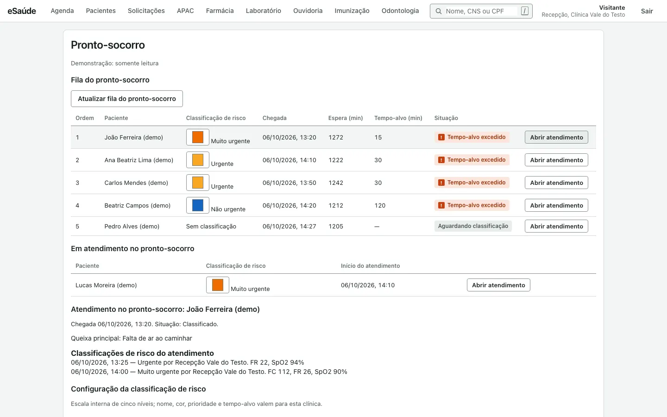
Task: Click the slash shortcut key icon
Action: (x=524, y=11)
